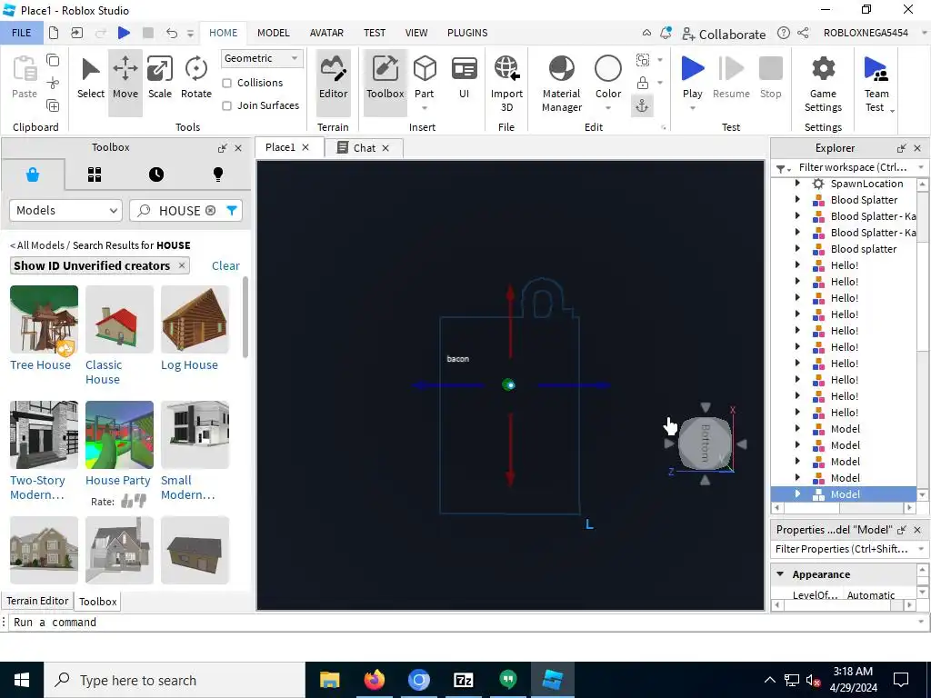Open the UI insert tool
This screenshot has height=698, width=931.
coord(465,78)
